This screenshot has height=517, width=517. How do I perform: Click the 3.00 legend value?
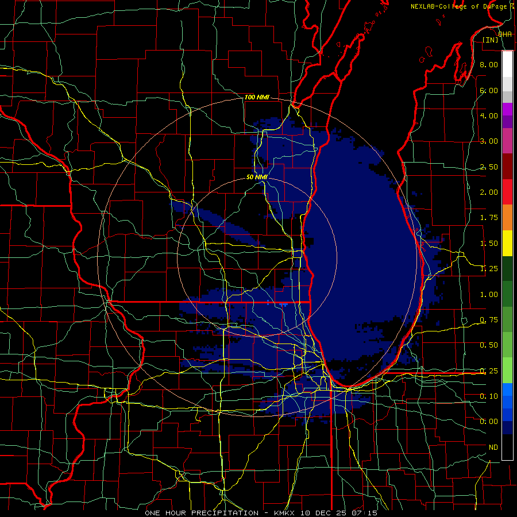[x=488, y=141]
